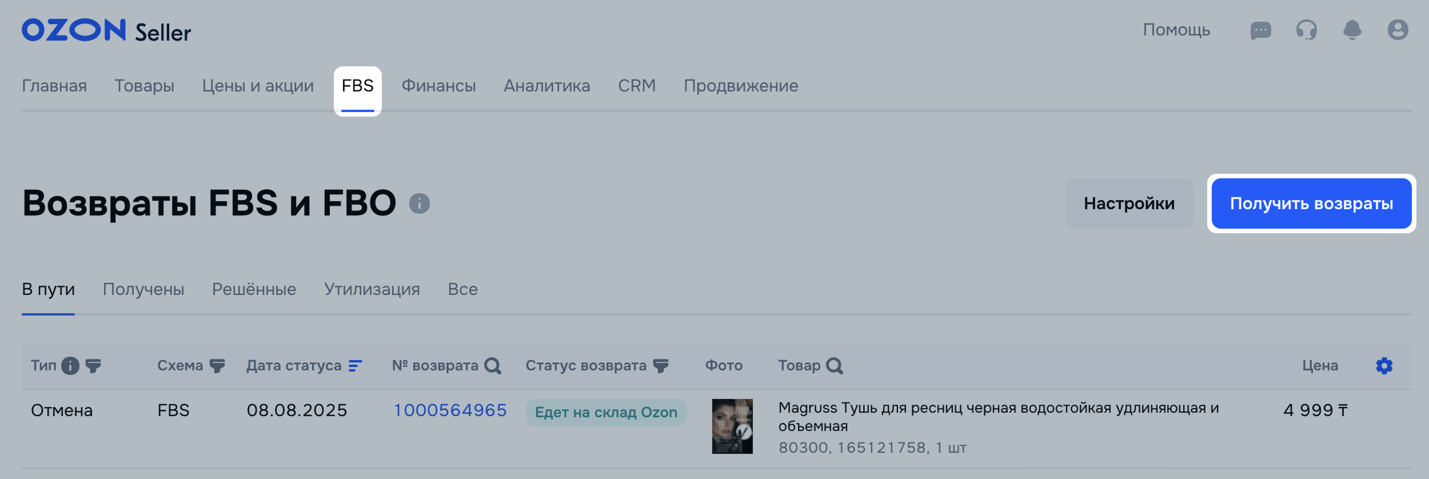
Task: Open the Схема column filter
Action: point(217,366)
